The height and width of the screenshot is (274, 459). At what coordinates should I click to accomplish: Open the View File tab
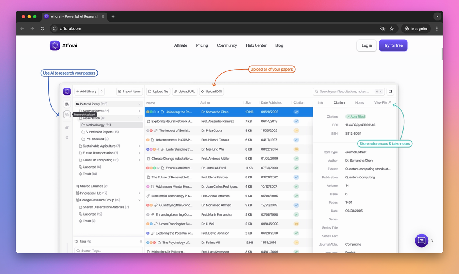click(382, 102)
